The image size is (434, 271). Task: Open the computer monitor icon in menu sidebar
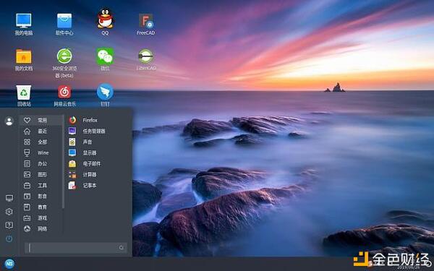click(x=9, y=198)
